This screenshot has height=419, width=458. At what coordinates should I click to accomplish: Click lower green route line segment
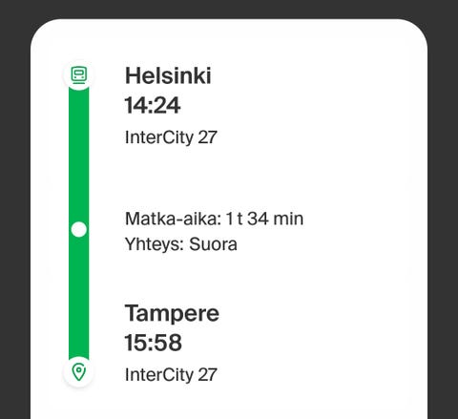point(79,299)
